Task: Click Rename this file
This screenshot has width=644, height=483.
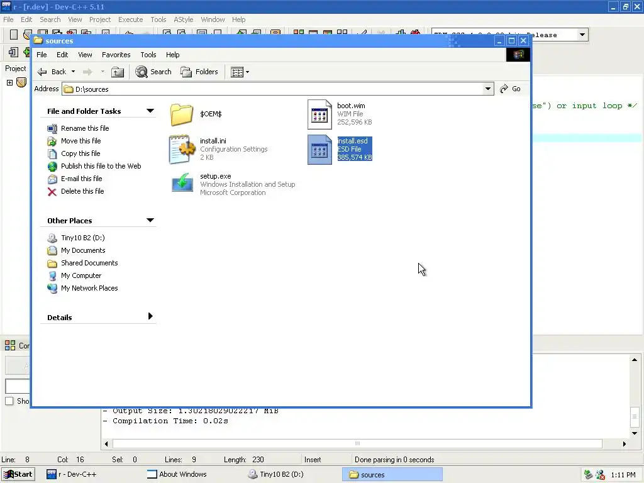Action: click(x=85, y=128)
